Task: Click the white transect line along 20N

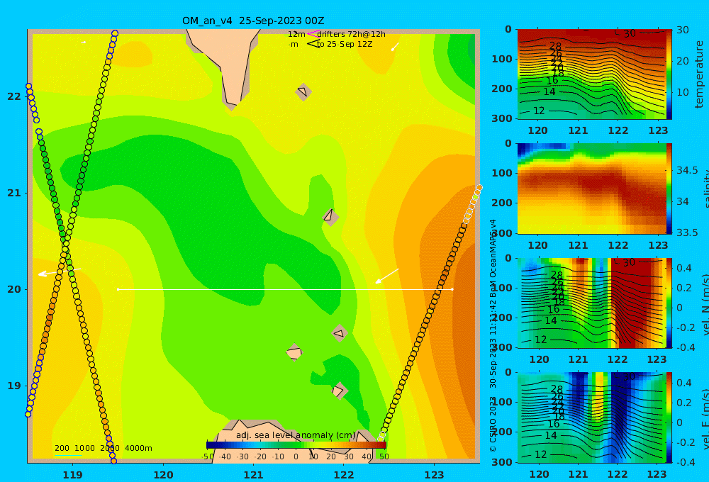Action: tap(285, 289)
